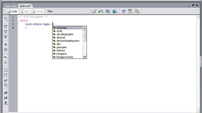Open the Visual Aids eye menu

pos(137,11)
